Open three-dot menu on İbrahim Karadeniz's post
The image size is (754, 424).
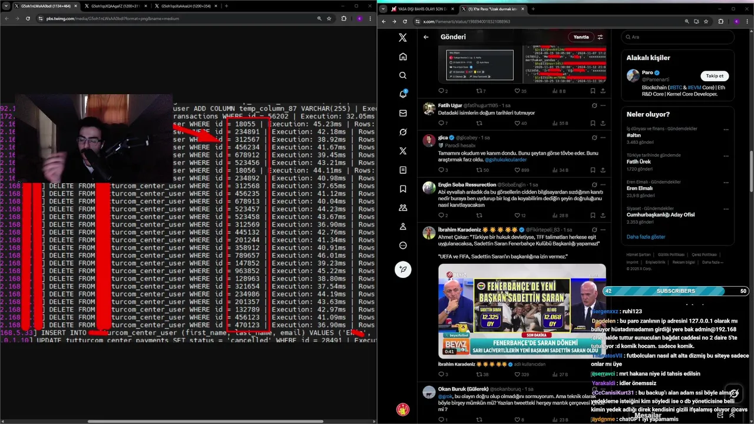[603, 229]
